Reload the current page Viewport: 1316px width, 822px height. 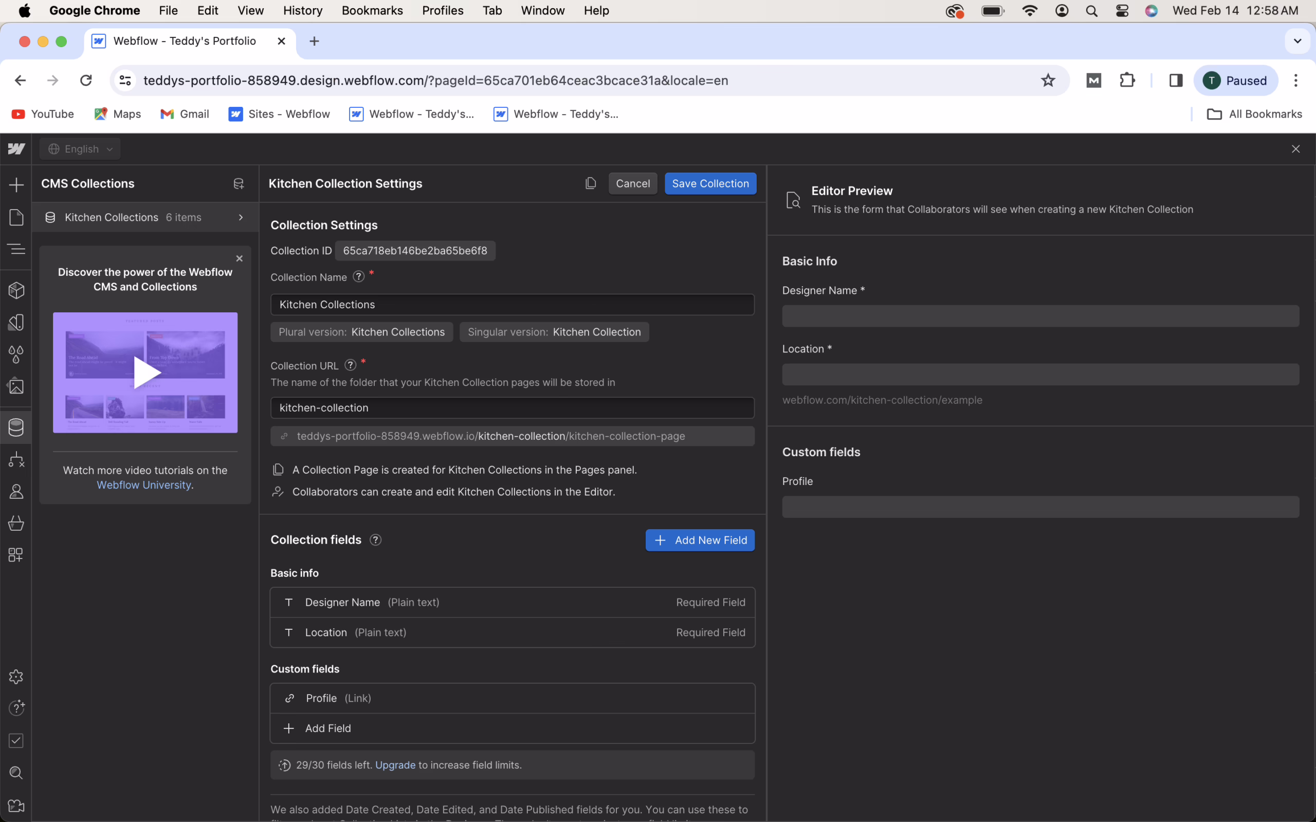click(x=86, y=81)
